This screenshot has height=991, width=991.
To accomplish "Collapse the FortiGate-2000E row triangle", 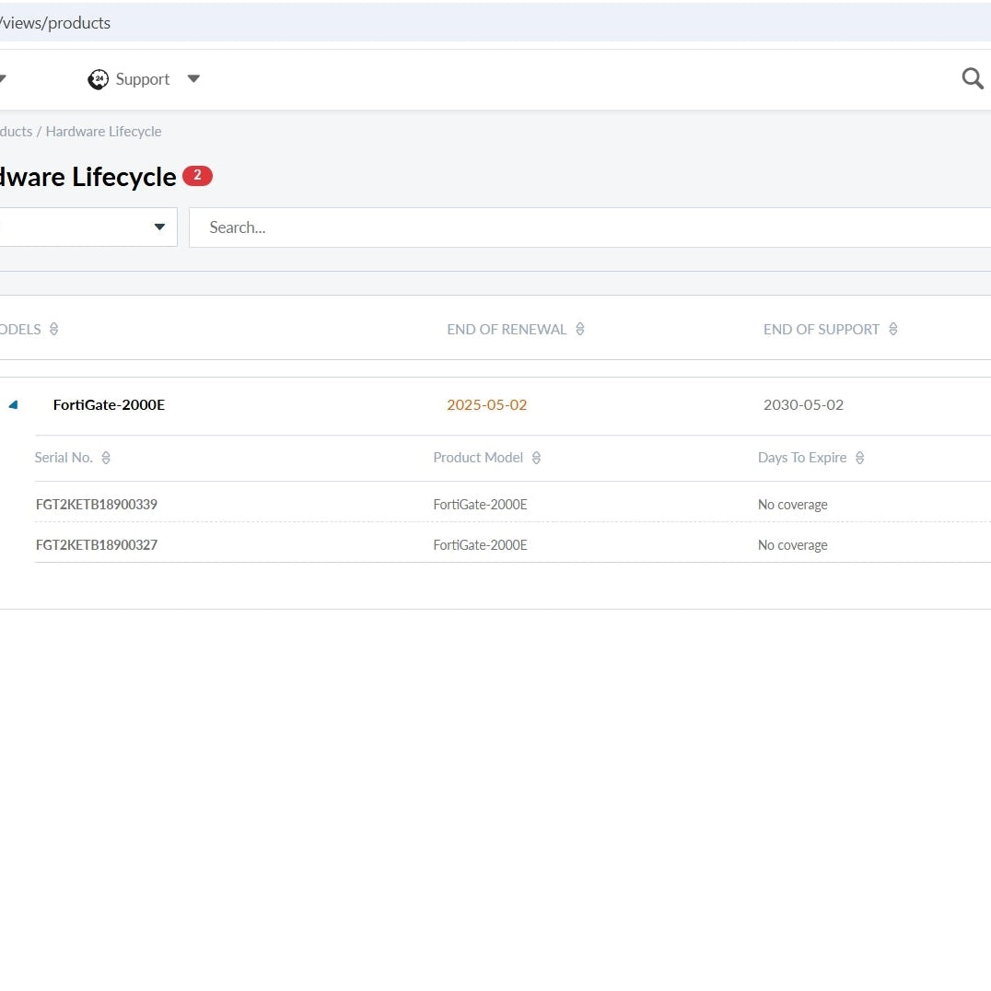I will click(x=13, y=404).
